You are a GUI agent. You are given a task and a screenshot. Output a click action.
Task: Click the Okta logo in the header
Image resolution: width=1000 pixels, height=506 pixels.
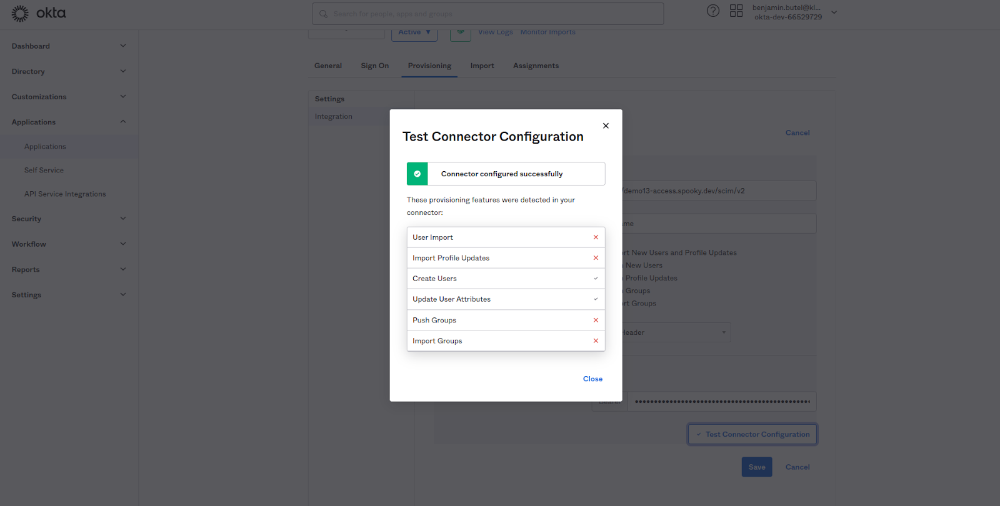tap(38, 13)
